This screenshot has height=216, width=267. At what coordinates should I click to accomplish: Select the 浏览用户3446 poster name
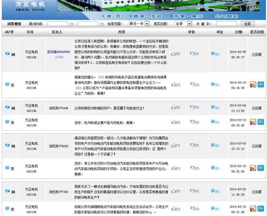click(x=59, y=108)
